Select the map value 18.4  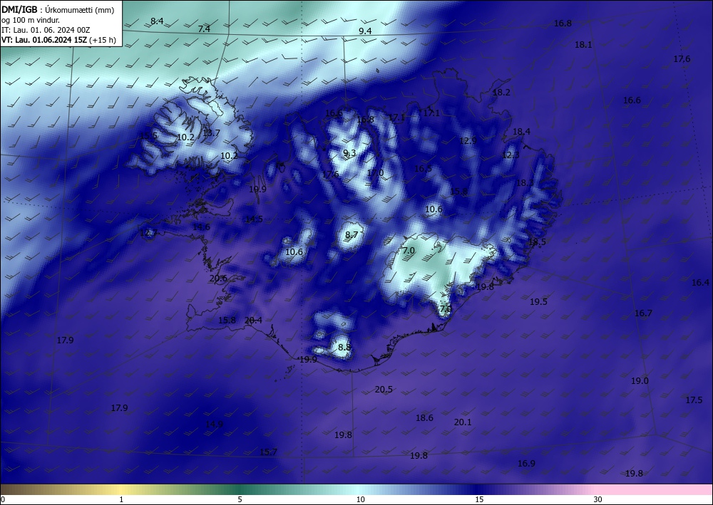pos(522,132)
